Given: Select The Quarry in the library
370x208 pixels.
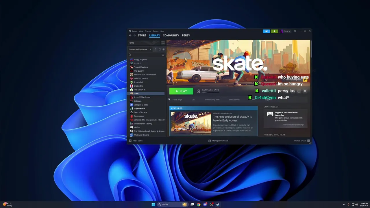Looking at the screenshot, I should click(147, 71).
